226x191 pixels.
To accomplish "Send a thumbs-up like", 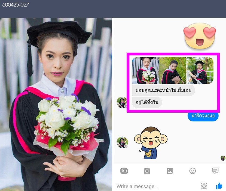I will coord(219,186).
